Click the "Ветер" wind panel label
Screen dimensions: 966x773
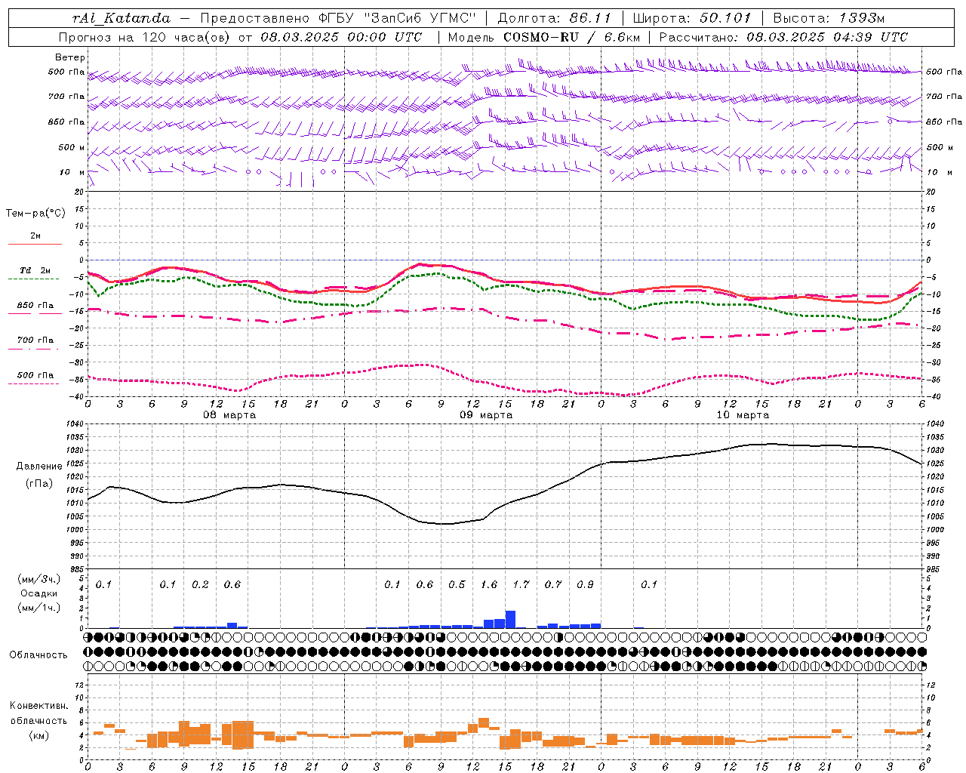coord(70,57)
